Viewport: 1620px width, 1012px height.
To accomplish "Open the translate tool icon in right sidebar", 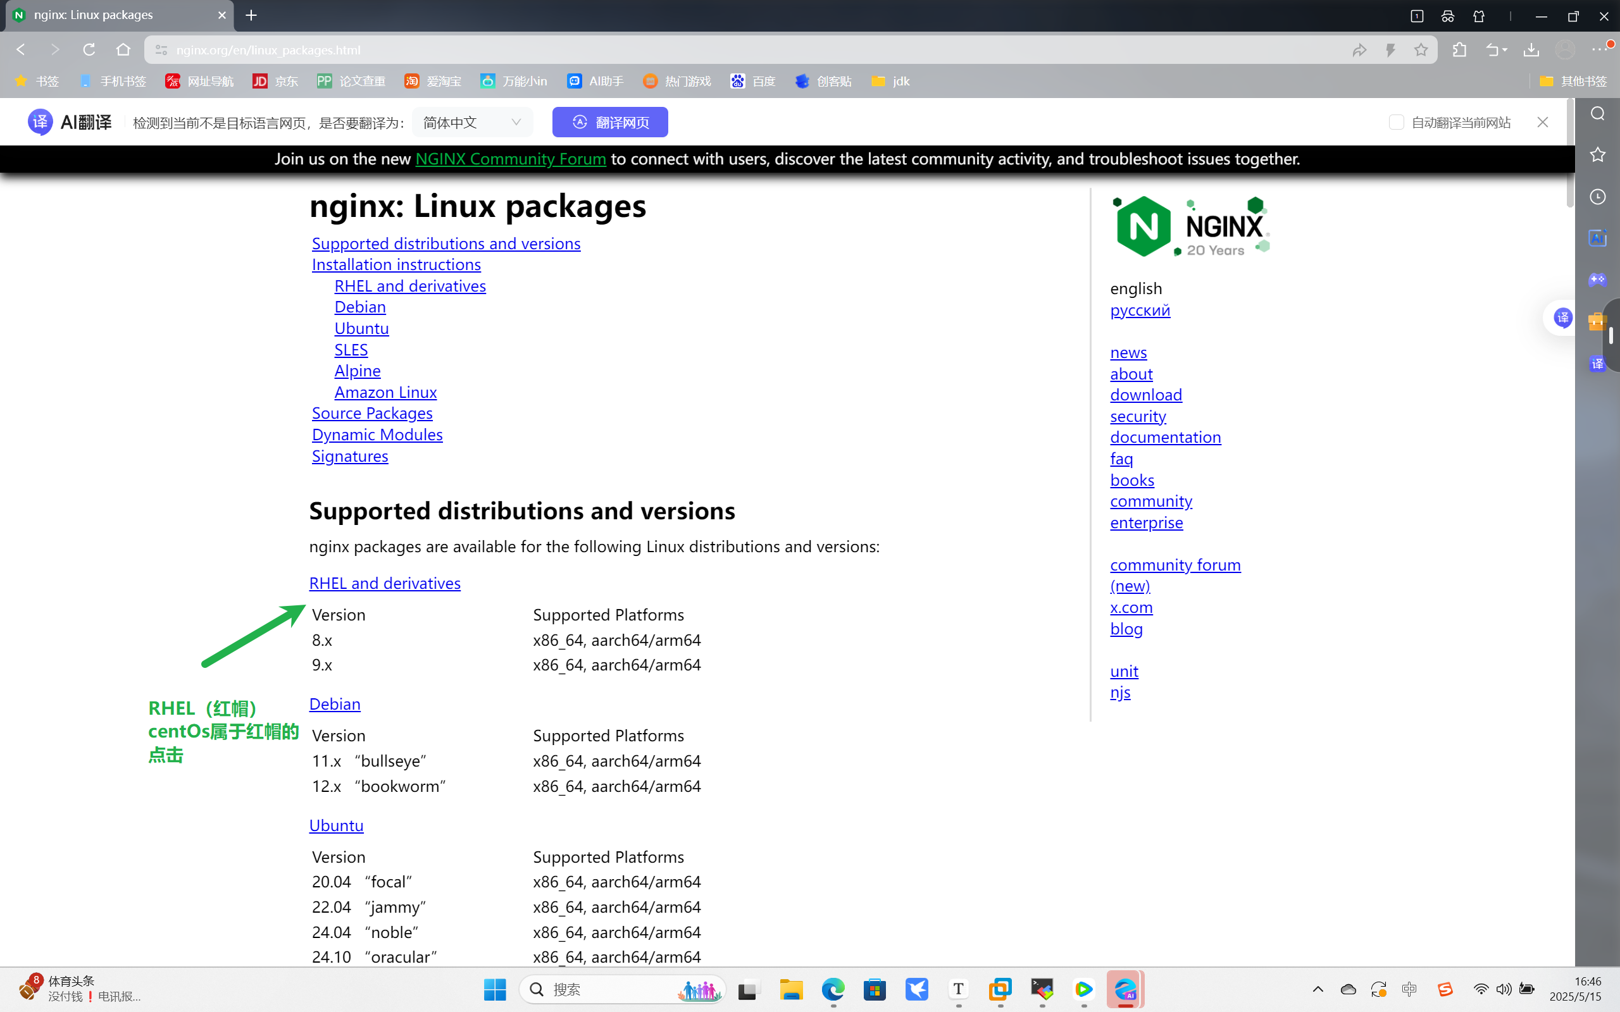I will [x=1598, y=364].
